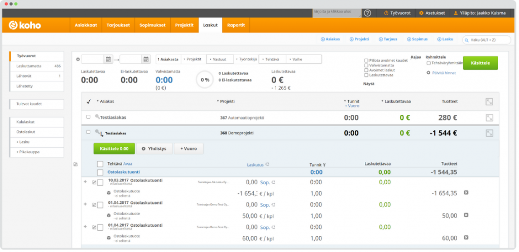This screenshot has height=252, width=519.
Task: Remove the -1 654,35 product line
Action: pyautogui.click(x=466, y=193)
